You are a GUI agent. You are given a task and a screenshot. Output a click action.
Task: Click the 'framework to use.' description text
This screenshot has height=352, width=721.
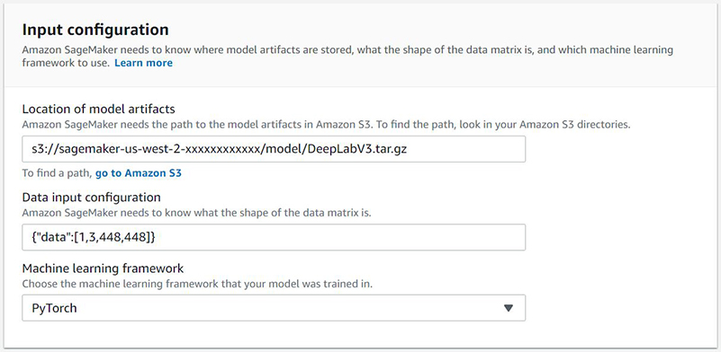tap(66, 63)
